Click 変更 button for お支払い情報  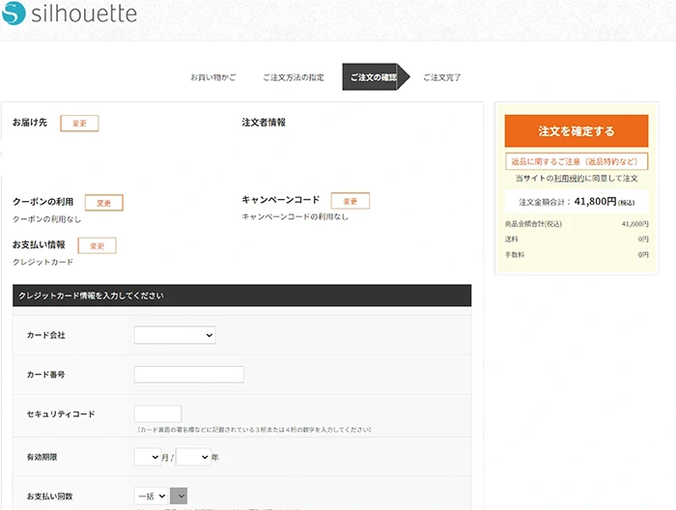(97, 246)
